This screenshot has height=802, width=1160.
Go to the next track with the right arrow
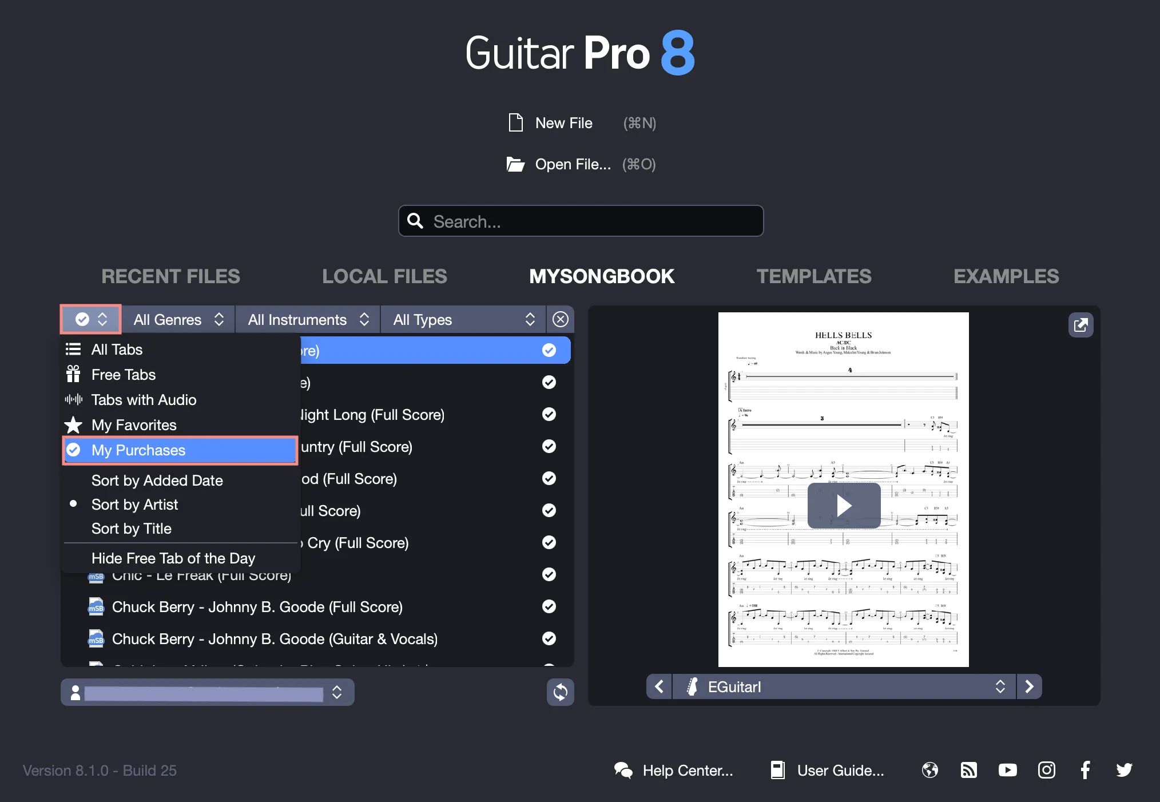(x=1029, y=686)
